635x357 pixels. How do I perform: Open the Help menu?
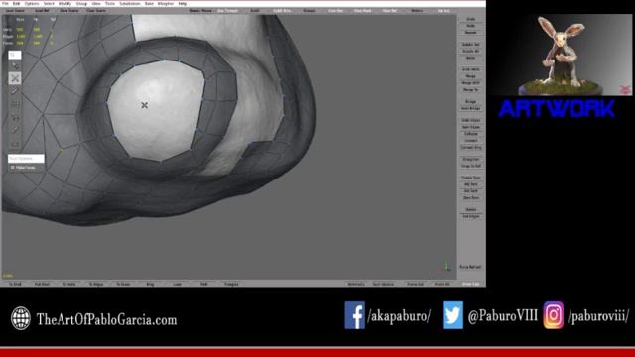(183, 3)
